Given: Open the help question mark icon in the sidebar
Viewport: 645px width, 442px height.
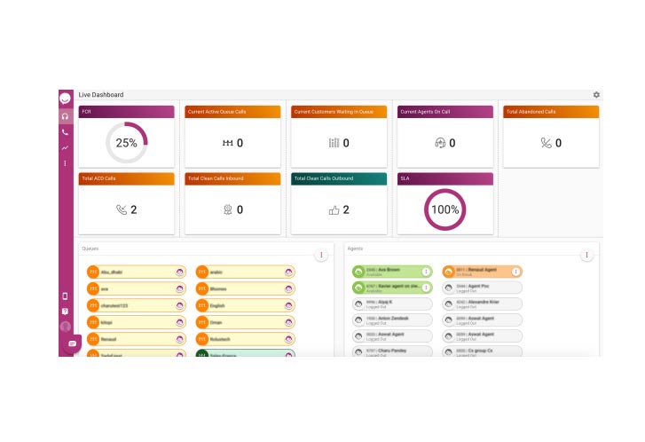Looking at the screenshot, I should click(65, 312).
